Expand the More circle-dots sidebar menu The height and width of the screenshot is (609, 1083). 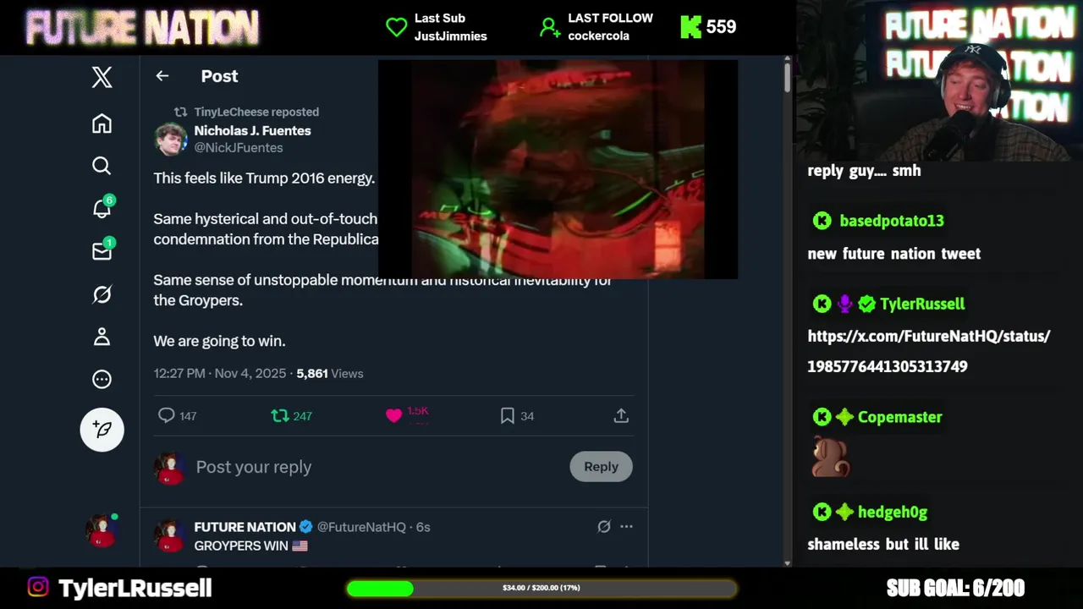pos(102,379)
